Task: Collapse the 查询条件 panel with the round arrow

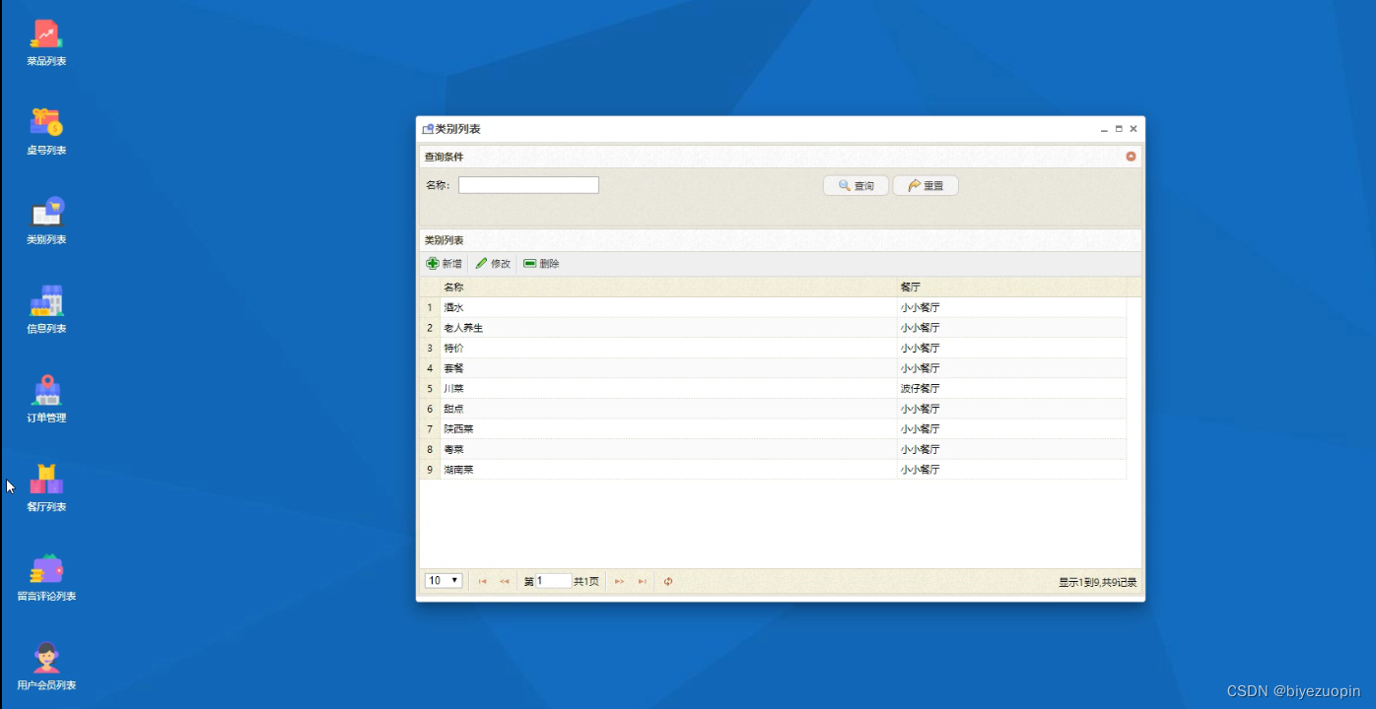Action: (x=1131, y=157)
